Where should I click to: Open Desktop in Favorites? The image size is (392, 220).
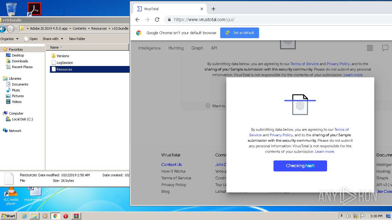click(x=18, y=55)
